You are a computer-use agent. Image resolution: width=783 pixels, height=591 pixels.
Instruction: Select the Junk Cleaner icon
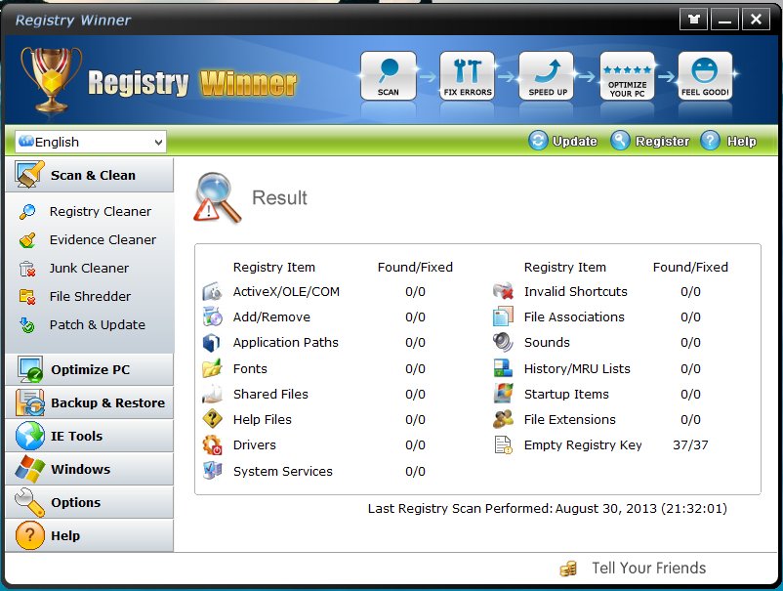pyautogui.click(x=90, y=268)
